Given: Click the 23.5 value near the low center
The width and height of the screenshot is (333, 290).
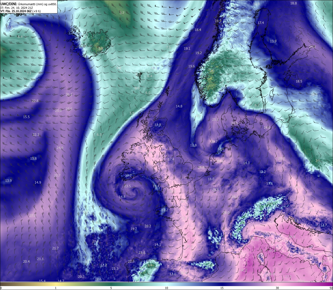Looking at the screenshot, I should click(127, 186).
